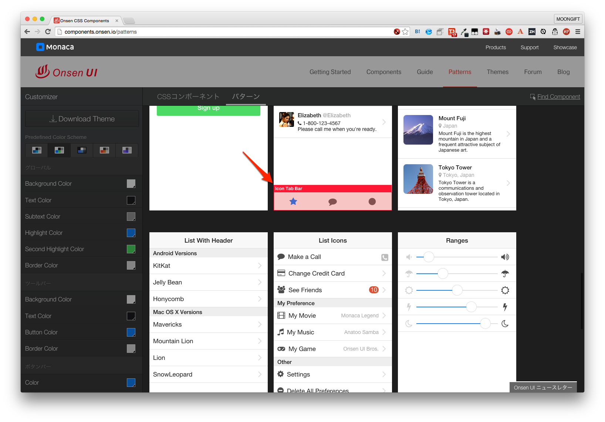Viewport: 605px width, 422px height.
Task: Click the browser address bar
Action: [222, 32]
